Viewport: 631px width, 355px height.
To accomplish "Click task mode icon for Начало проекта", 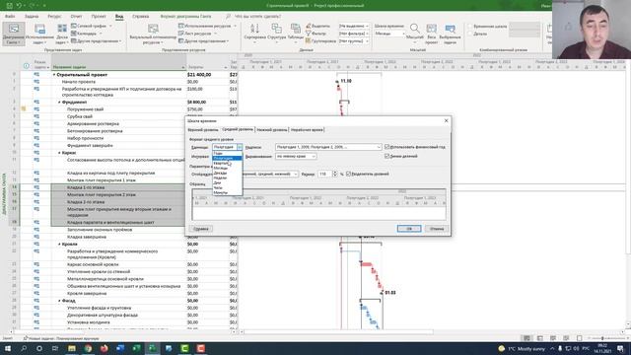I will point(36,82).
